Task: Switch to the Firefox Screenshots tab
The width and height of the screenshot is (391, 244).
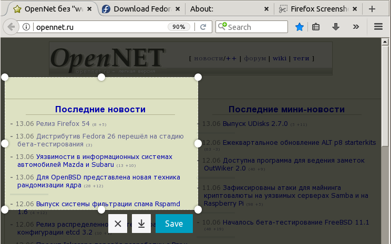Action: (319, 9)
